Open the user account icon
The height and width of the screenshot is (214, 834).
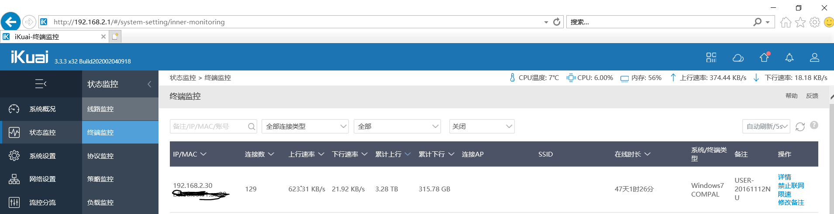(814, 57)
